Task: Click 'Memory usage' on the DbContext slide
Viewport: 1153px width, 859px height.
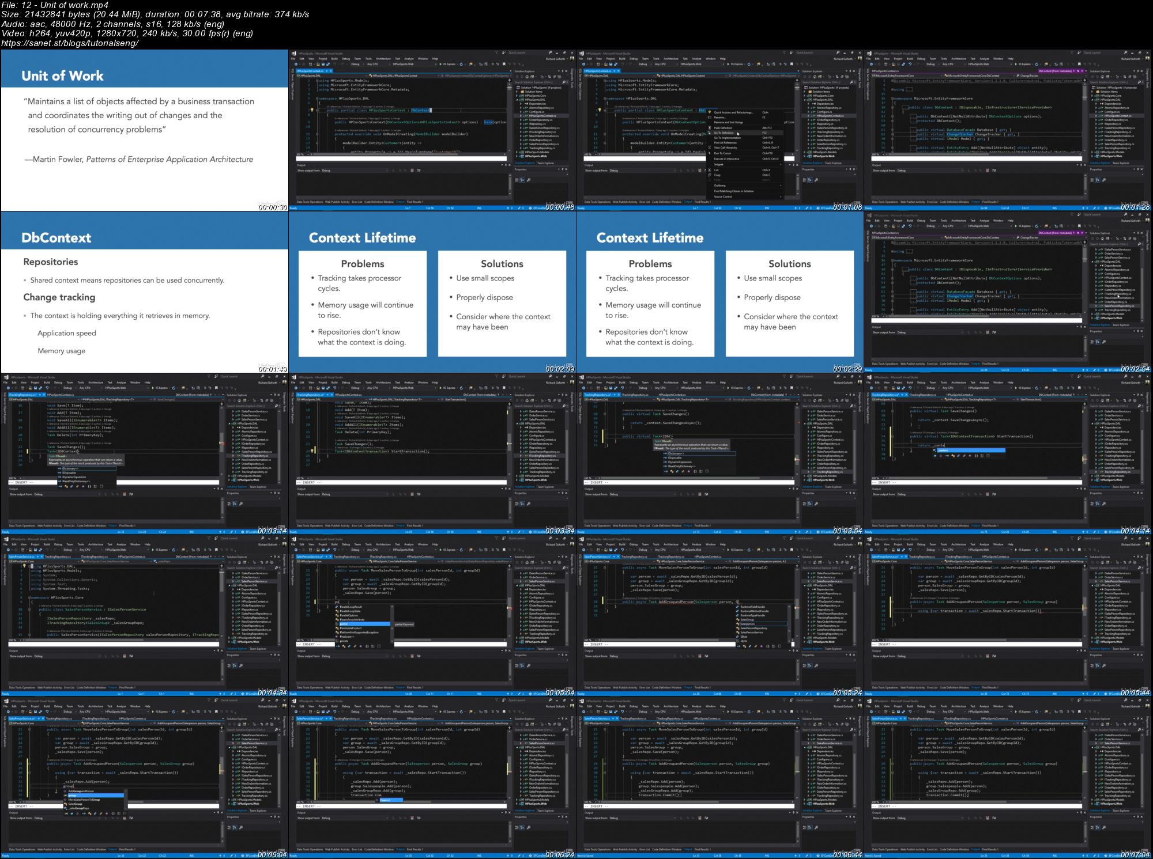Action: [62, 351]
